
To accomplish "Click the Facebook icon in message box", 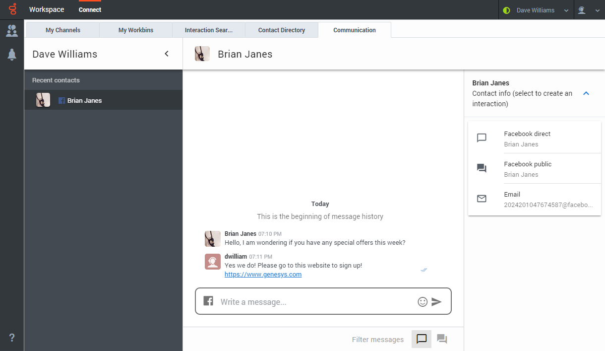I will coord(208,301).
